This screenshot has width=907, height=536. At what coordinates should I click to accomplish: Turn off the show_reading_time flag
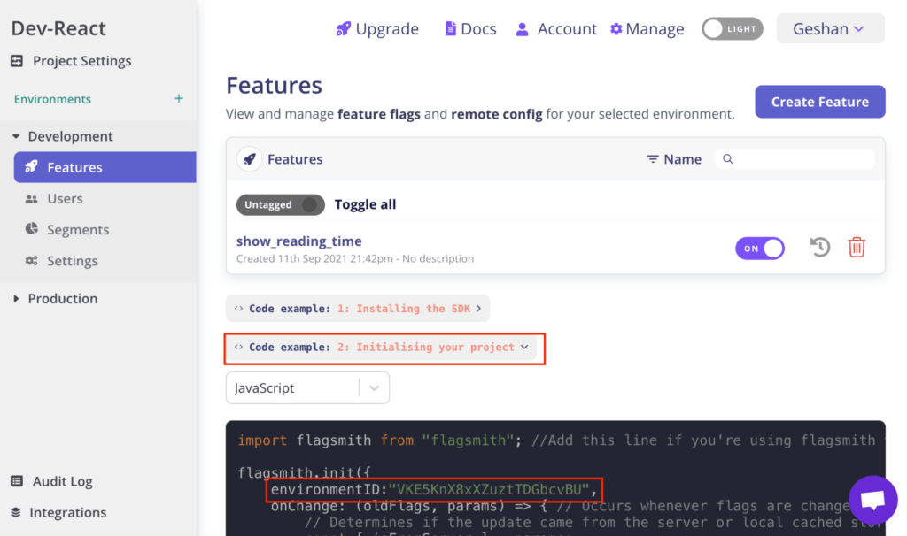coord(760,249)
